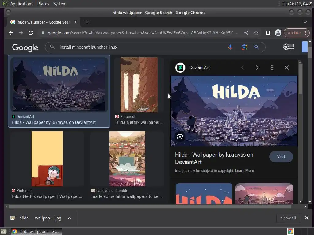The width and height of the screenshot is (314, 235).
Task: Click the address bar URL
Action: (x=142, y=33)
